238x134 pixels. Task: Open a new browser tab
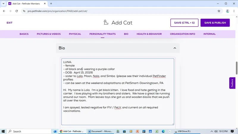pos(51,4)
